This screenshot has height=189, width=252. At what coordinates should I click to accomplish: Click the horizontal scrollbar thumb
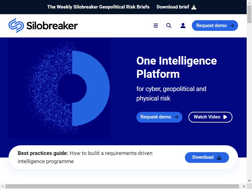pos(122,186)
